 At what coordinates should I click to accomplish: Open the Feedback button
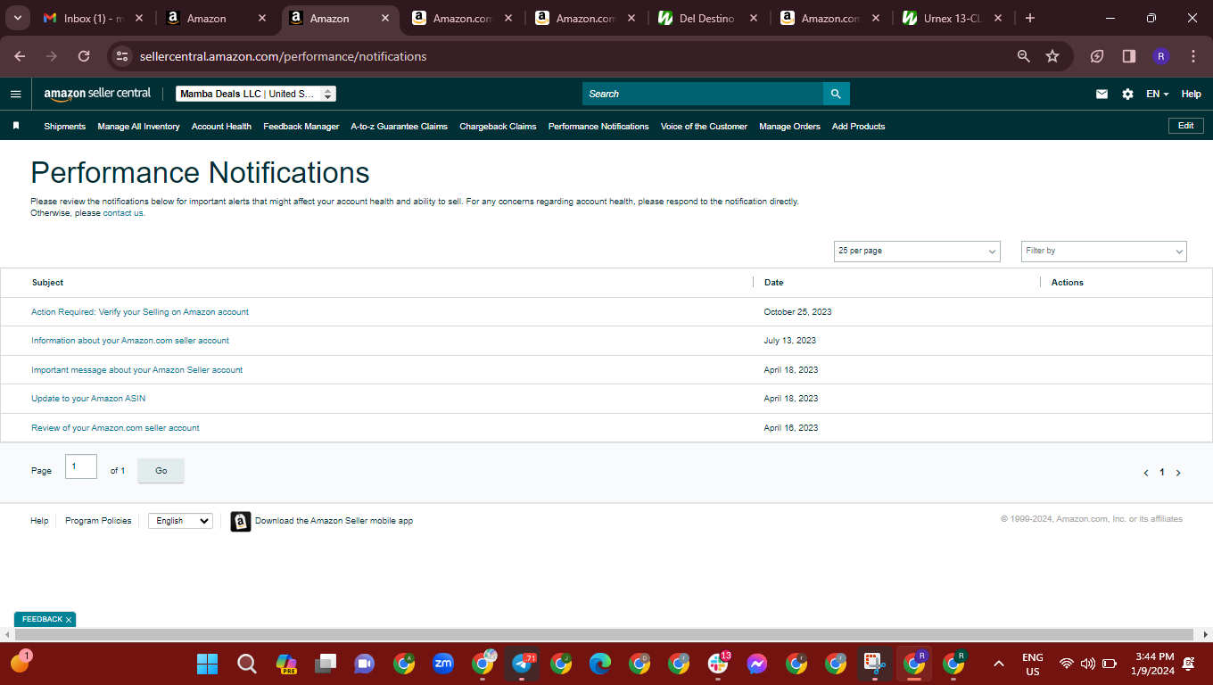point(42,620)
